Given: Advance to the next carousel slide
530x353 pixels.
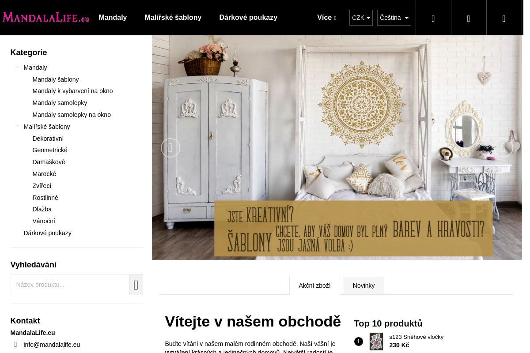Looking at the screenshot, I should tap(503, 148).
